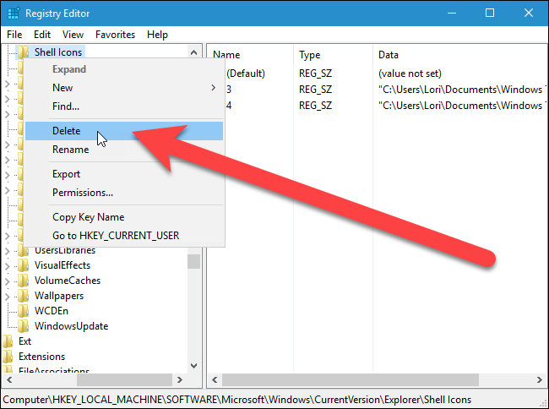
Task: Click the Shell Icons folder icon
Action: click(x=23, y=52)
